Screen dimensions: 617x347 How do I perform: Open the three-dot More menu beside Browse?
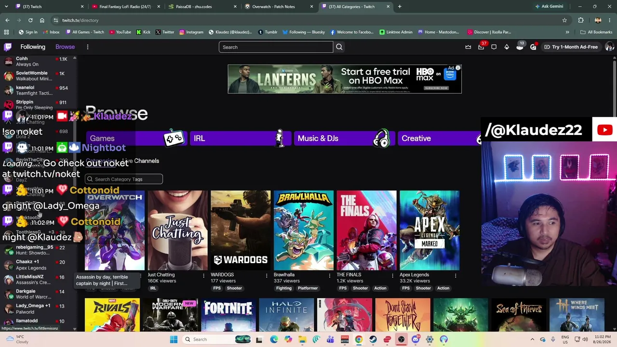click(88, 47)
